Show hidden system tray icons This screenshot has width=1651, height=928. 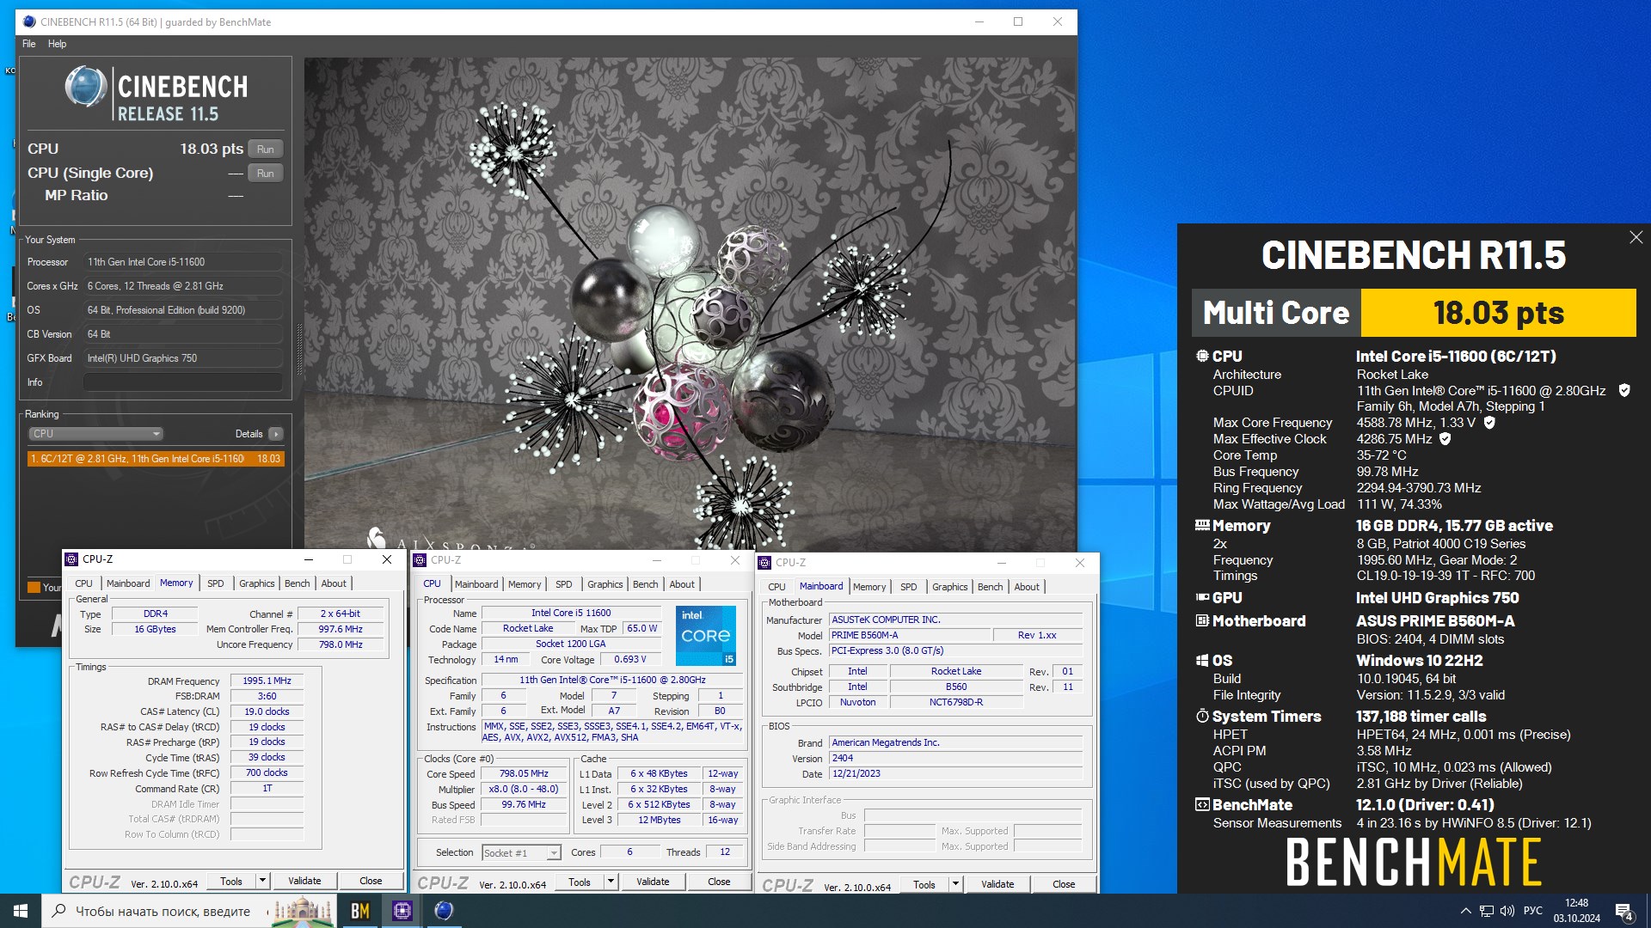pyautogui.click(x=1465, y=911)
